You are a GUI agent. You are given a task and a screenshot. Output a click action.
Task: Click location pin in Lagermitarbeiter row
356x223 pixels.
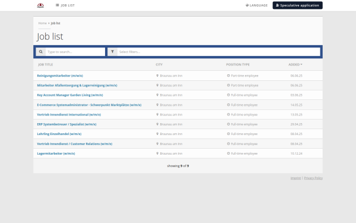point(157,153)
